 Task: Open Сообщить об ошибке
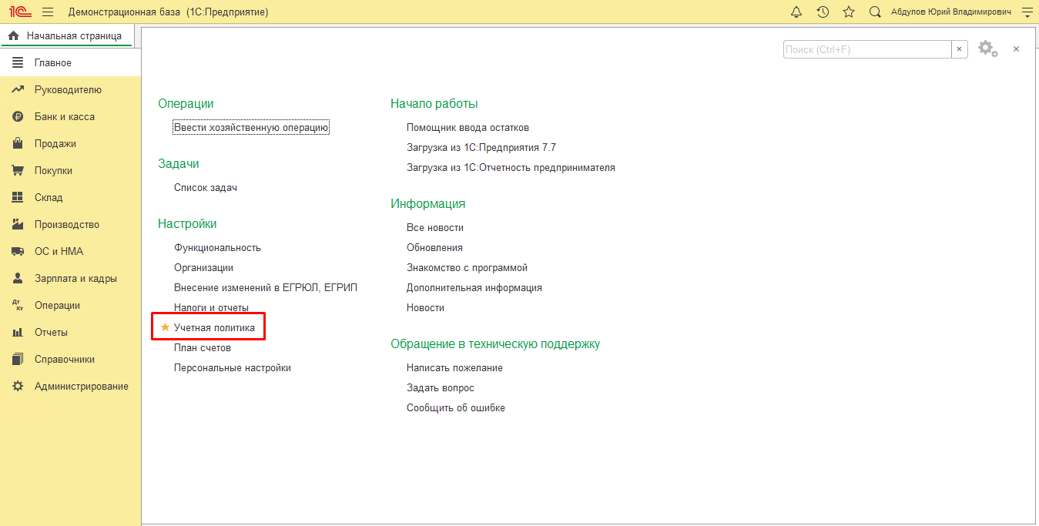tap(456, 407)
